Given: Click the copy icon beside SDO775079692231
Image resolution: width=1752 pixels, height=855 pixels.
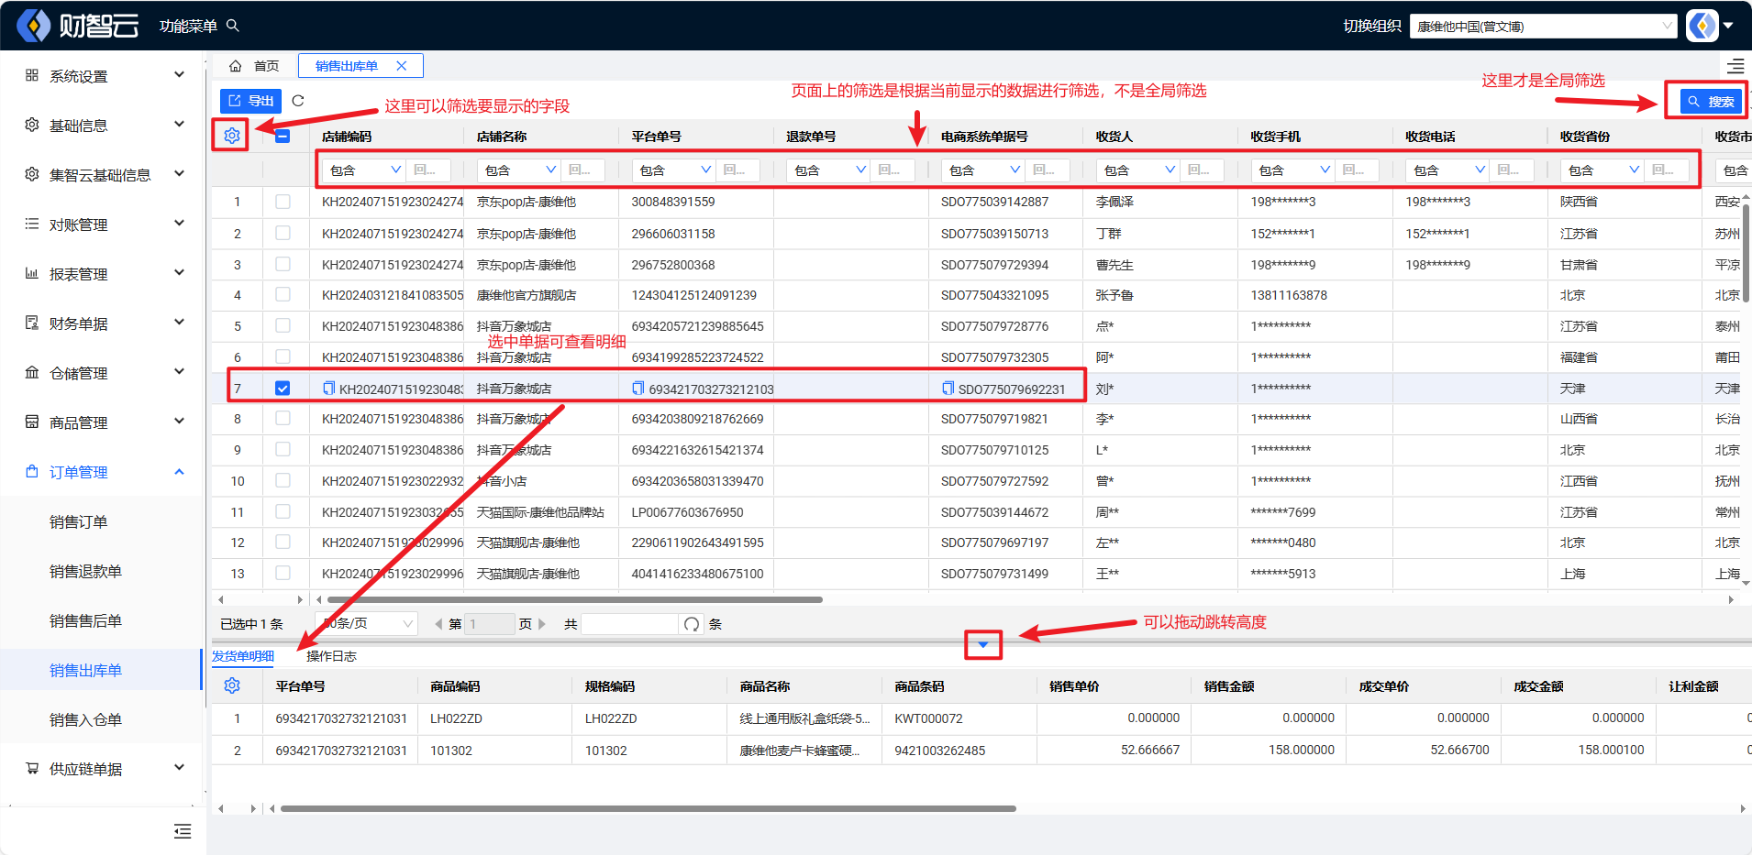Looking at the screenshot, I should tap(948, 389).
